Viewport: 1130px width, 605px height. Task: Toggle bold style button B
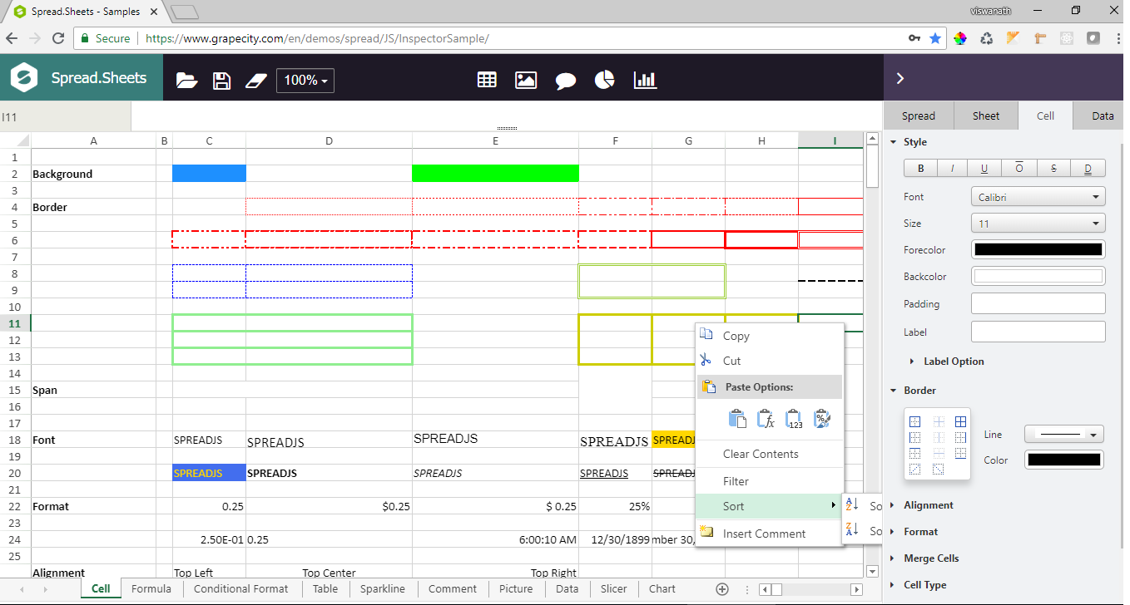point(921,169)
